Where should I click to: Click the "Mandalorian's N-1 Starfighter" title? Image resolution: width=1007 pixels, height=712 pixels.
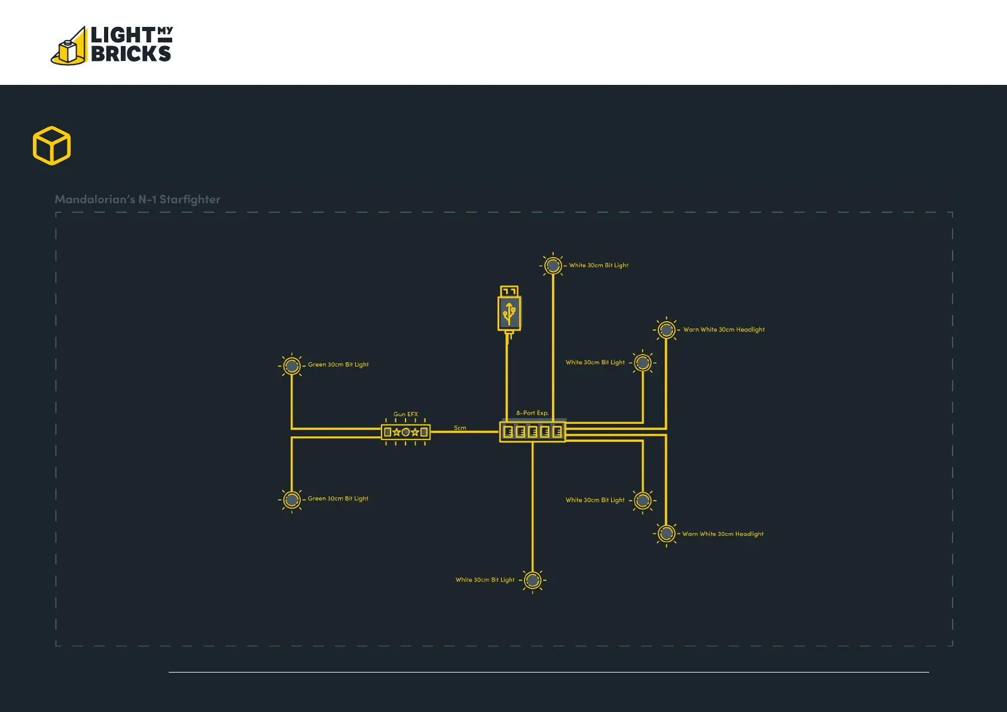coord(138,199)
